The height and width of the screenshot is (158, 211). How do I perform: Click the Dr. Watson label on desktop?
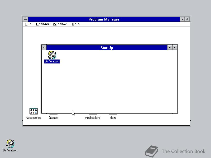coord(10,150)
